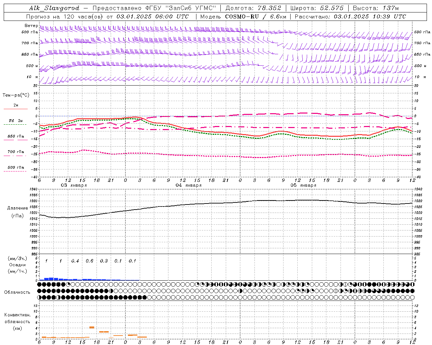Click the 700 гПа temperature legend entry

tap(16, 152)
